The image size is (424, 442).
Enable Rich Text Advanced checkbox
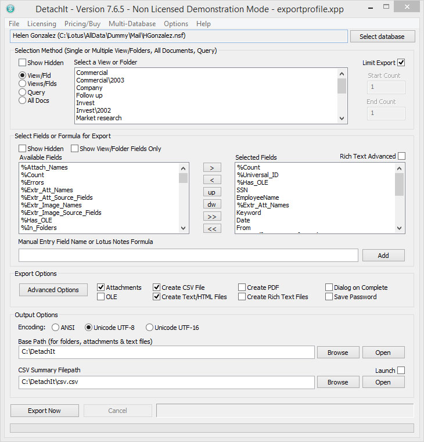coord(401,156)
